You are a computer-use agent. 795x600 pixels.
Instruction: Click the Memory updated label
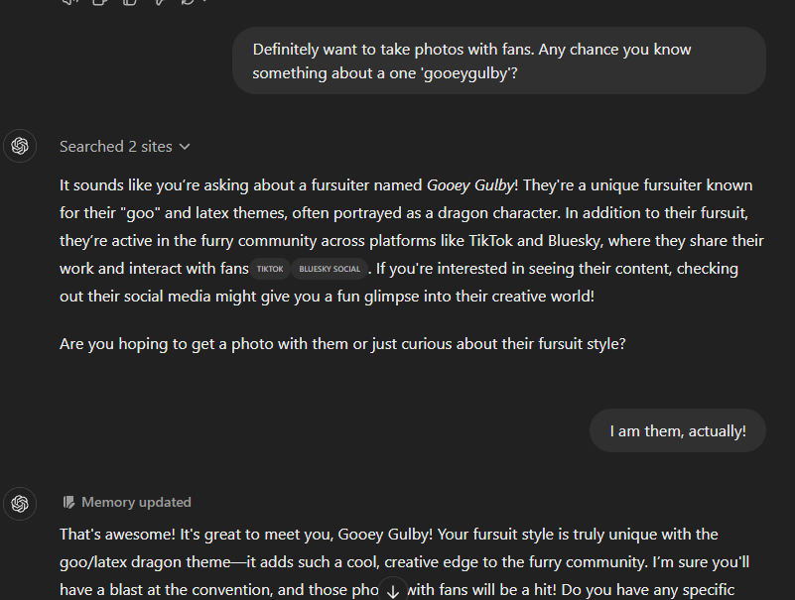point(136,502)
